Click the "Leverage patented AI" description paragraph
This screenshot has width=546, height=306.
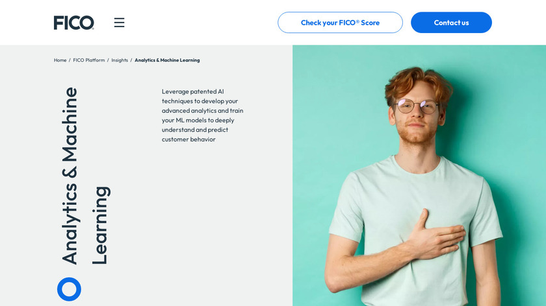[x=203, y=115]
